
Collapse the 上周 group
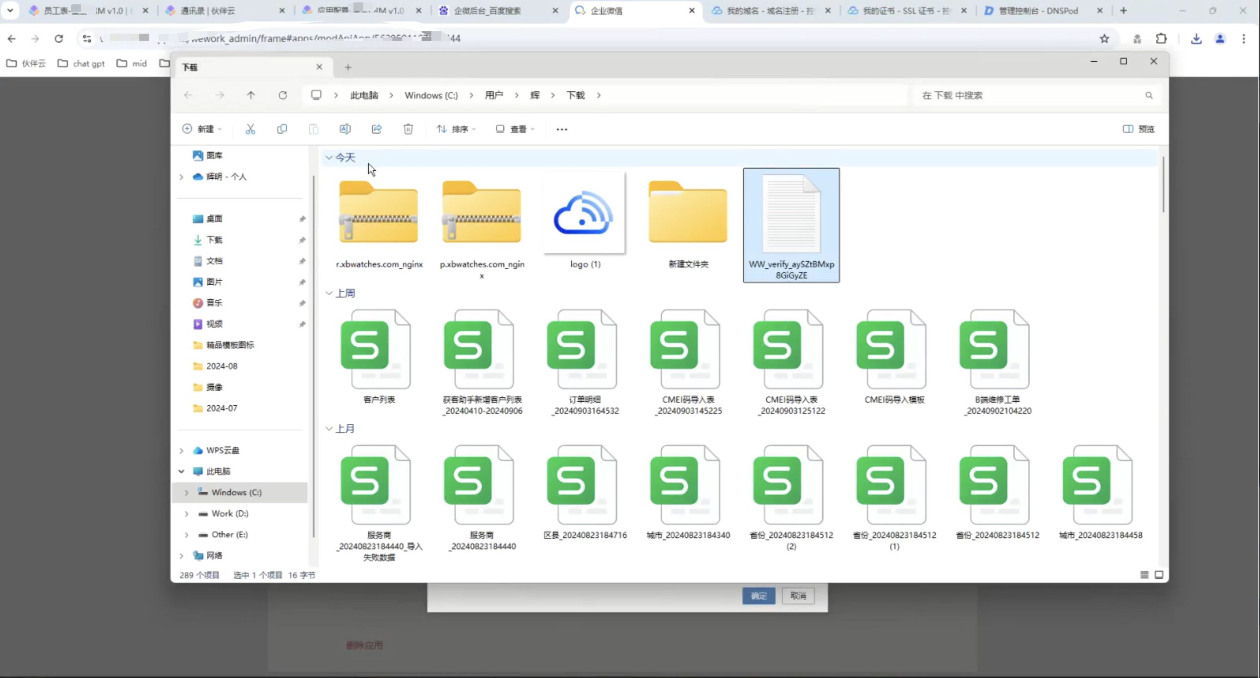point(329,293)
